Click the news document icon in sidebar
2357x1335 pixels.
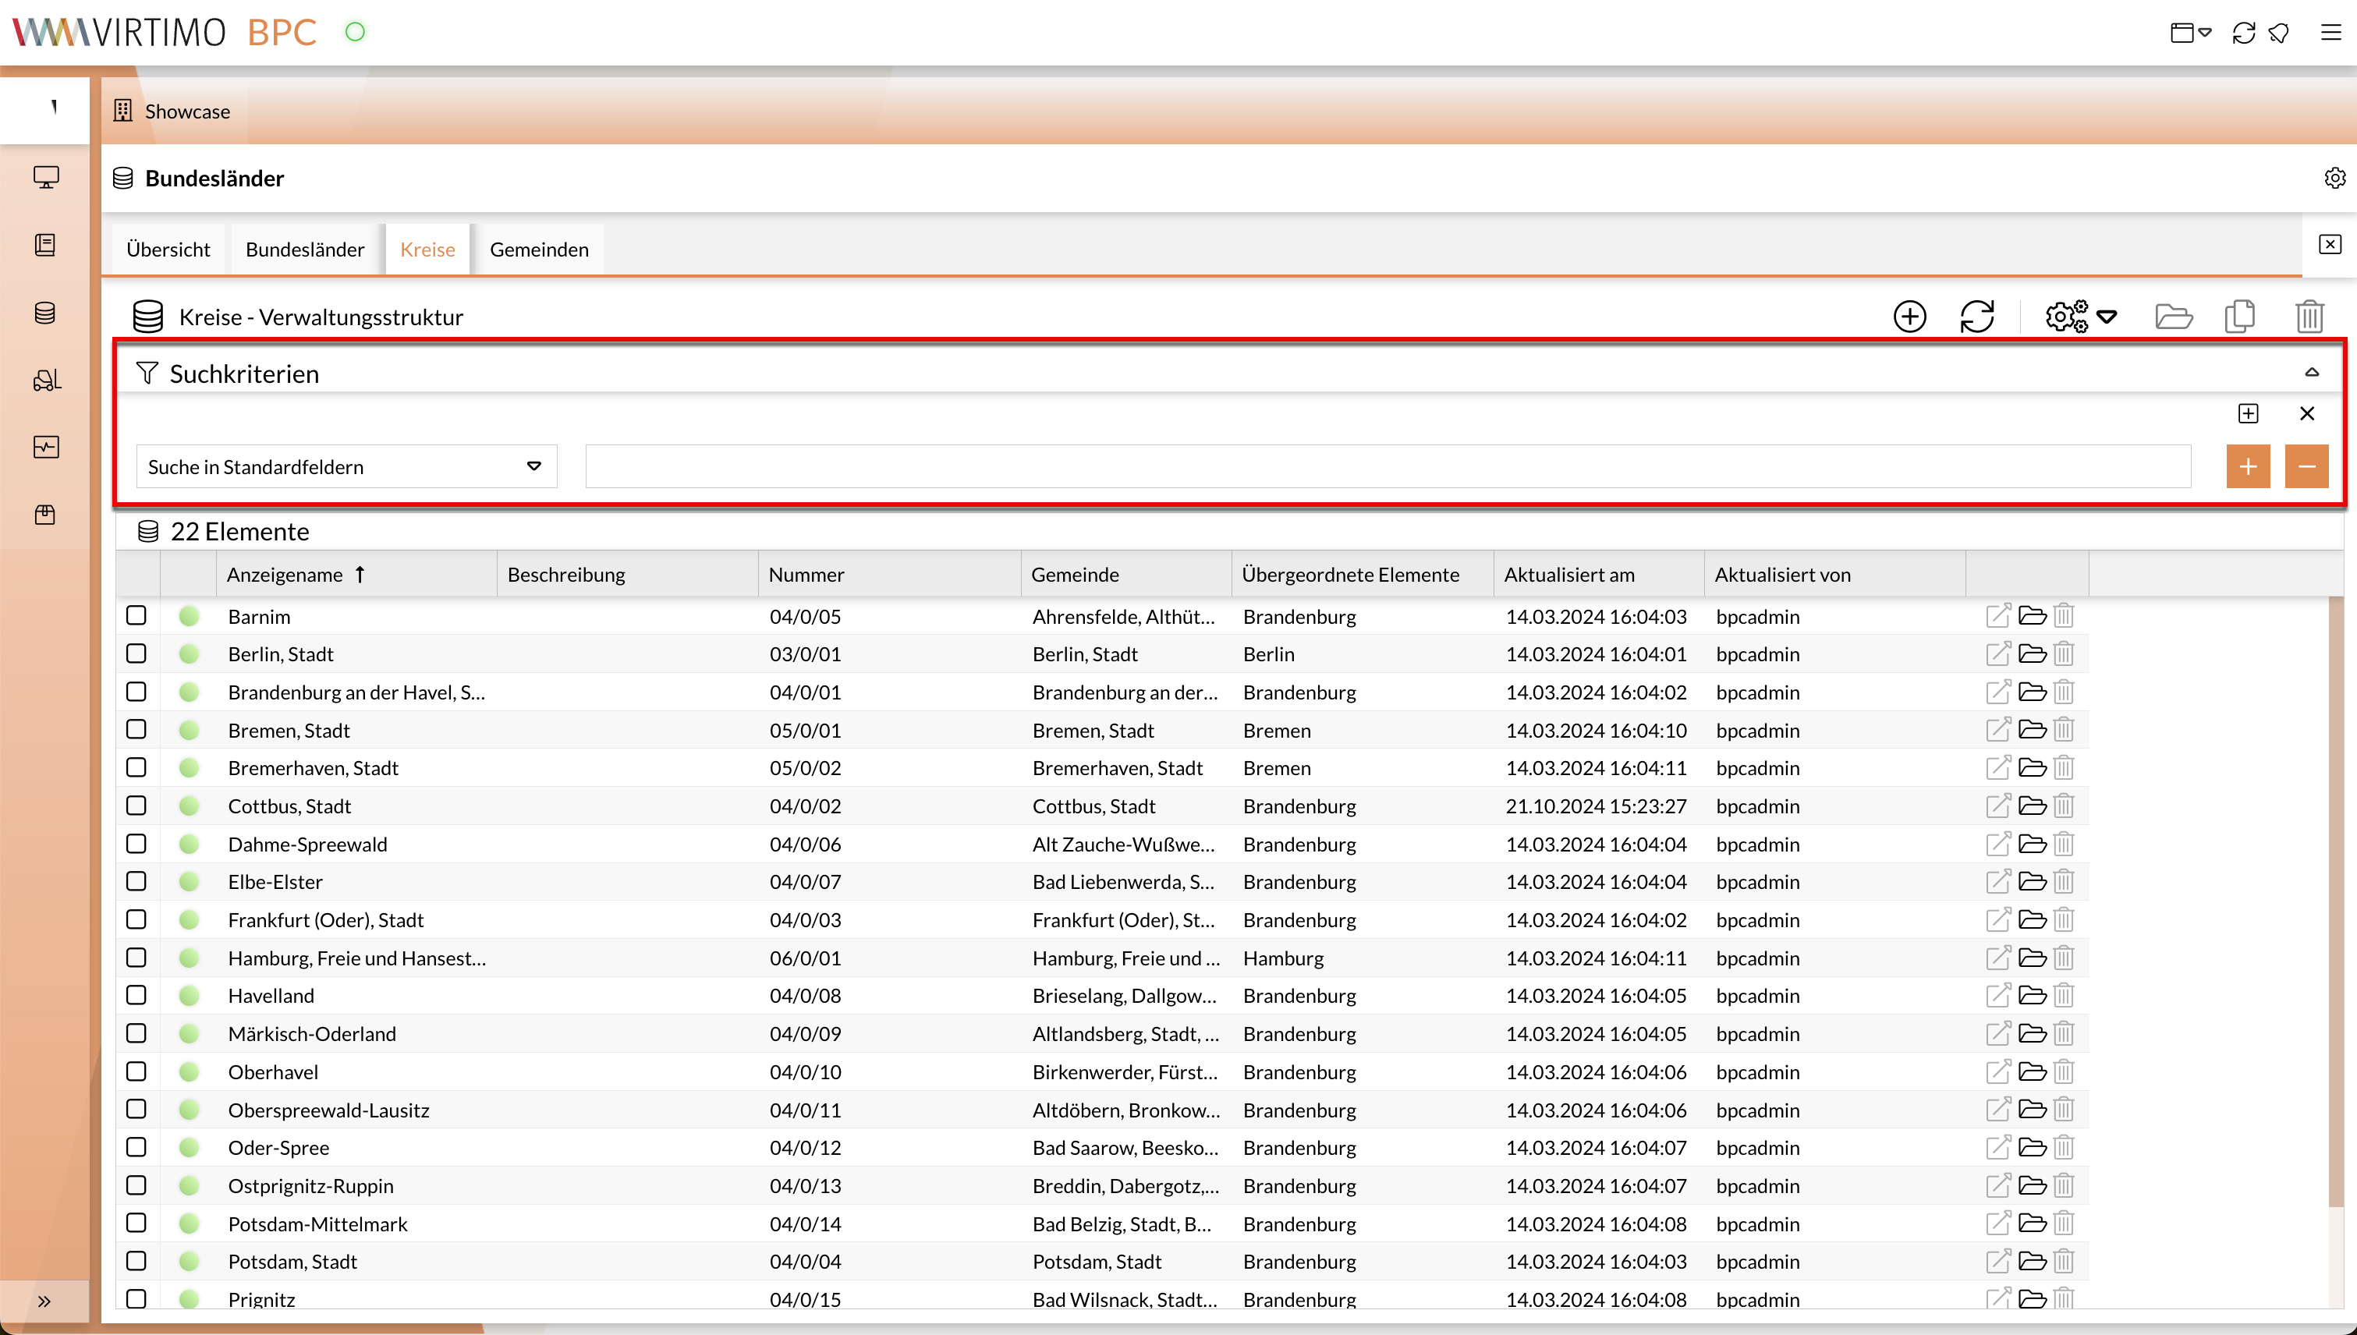45,245
